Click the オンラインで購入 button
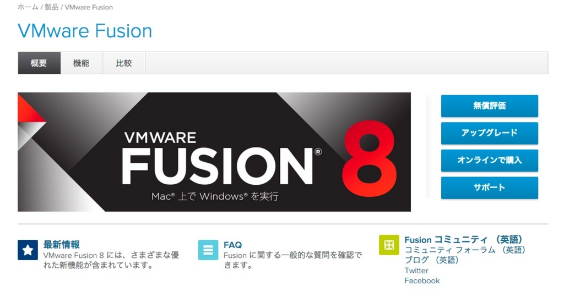 pos(490,161)
